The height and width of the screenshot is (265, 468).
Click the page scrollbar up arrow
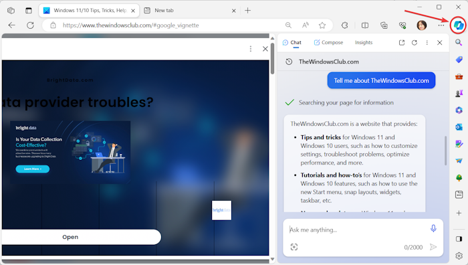coord(272,38)
